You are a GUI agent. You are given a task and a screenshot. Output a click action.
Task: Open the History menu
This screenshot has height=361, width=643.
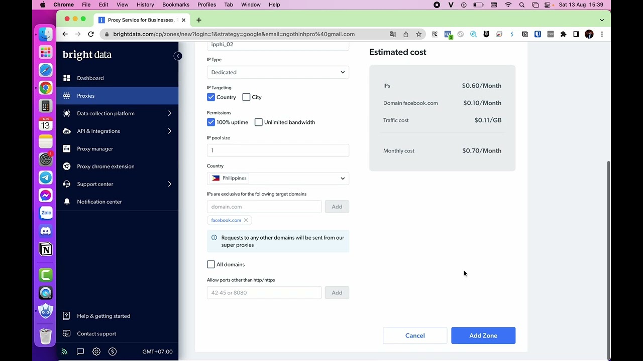[x=145, y=5]
